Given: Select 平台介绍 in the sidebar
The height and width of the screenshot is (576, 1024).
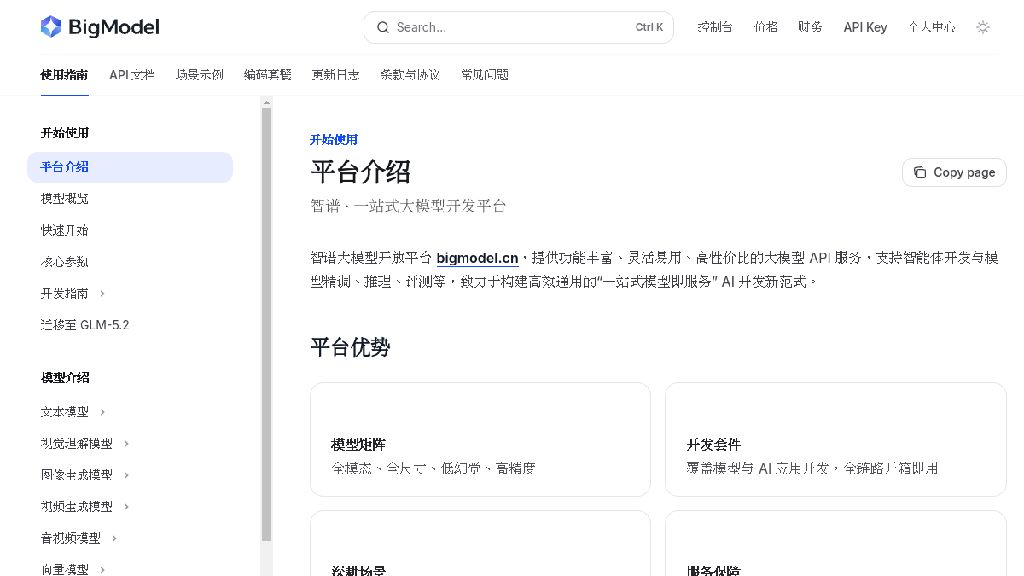Looking at the screenshot, I should coord(130,167).
